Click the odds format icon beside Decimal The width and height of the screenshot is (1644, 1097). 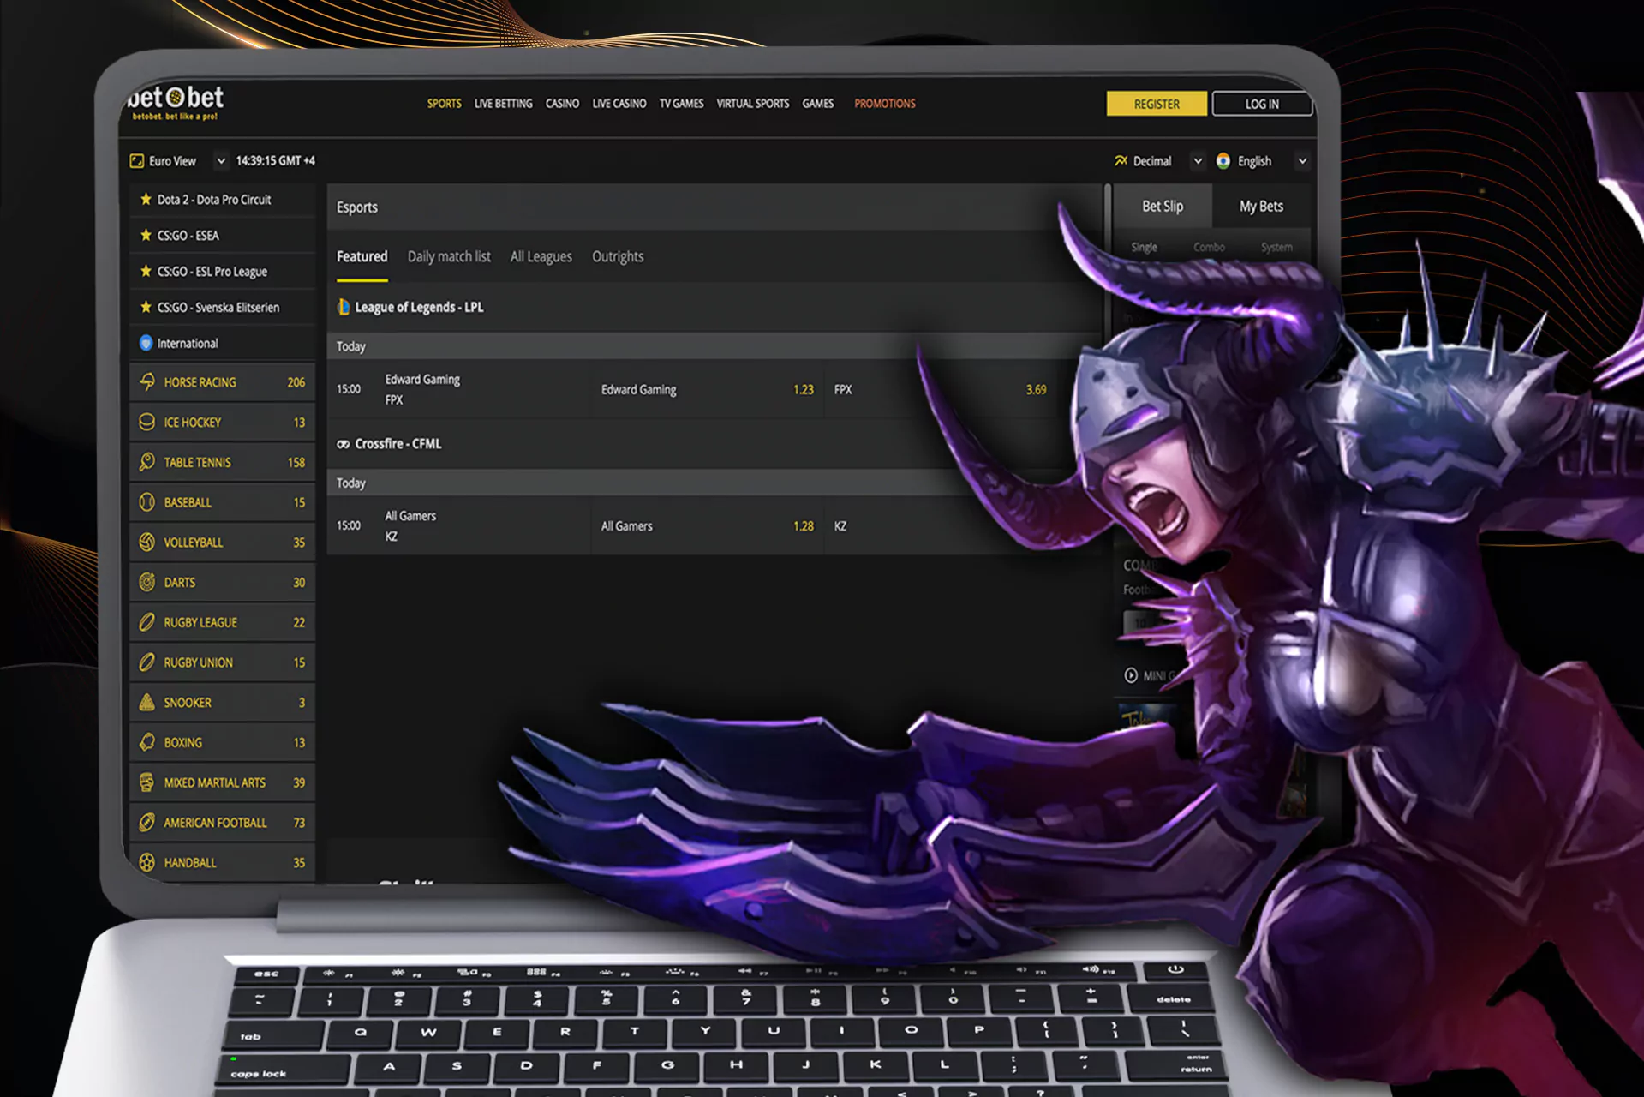1121,161
